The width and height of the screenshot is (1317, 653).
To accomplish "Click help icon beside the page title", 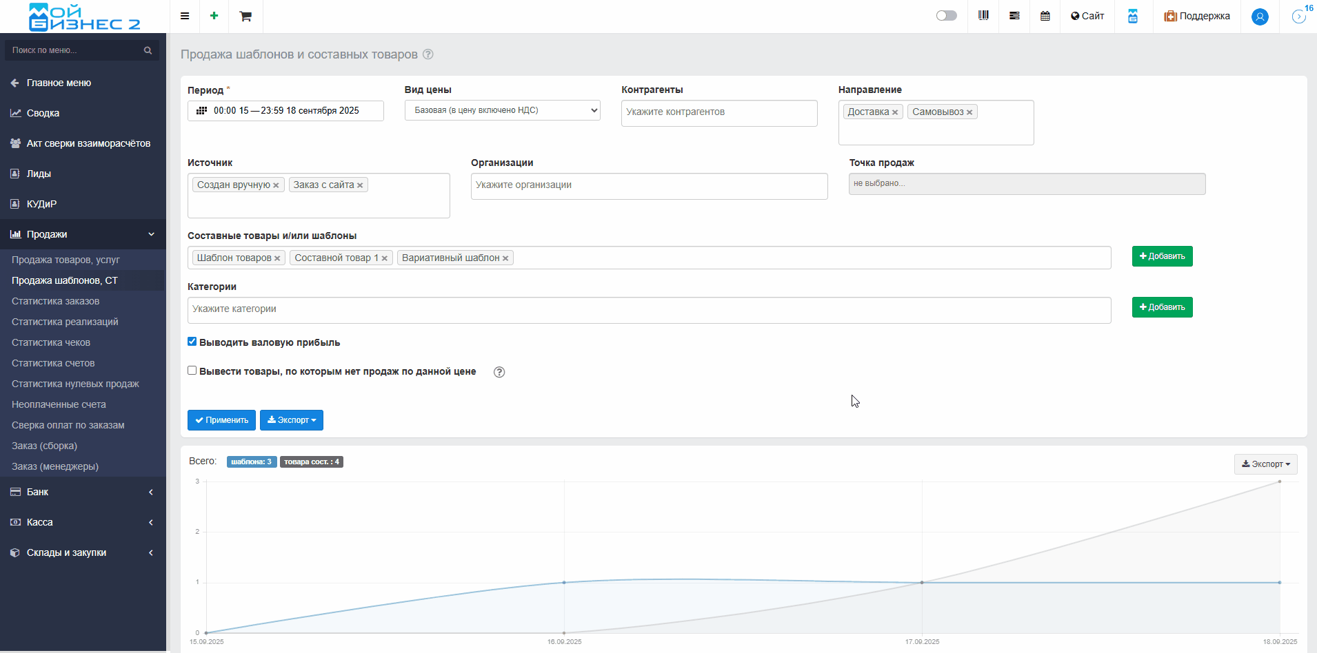I will [428, 54].
